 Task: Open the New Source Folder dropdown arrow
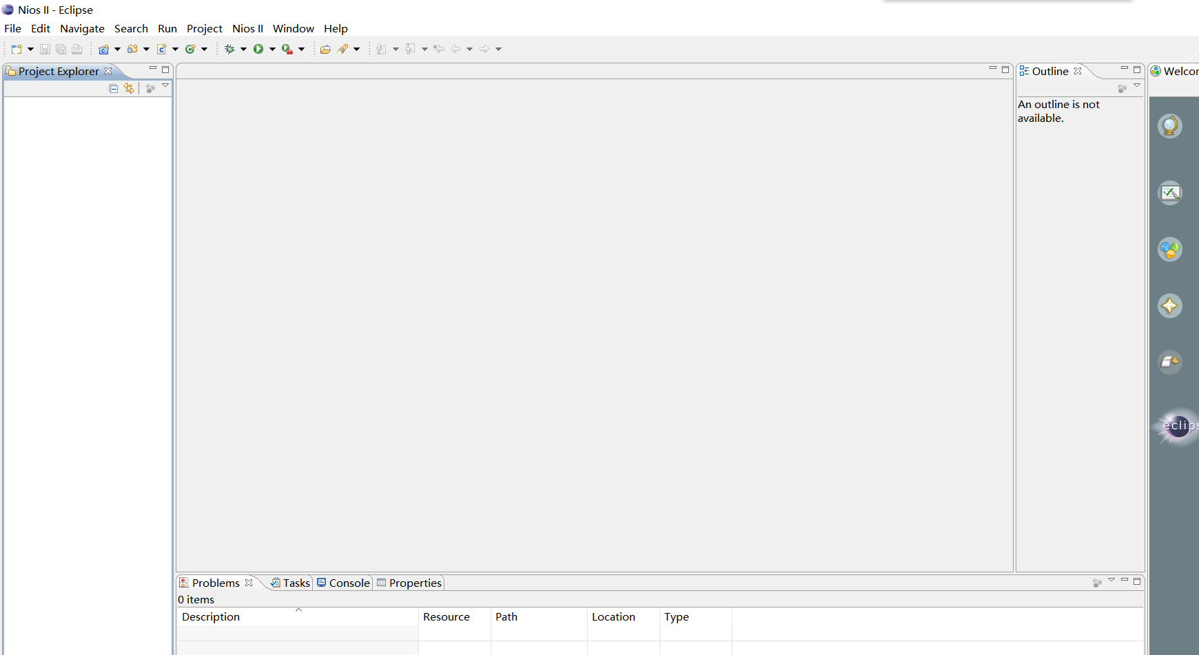(146, 49)
